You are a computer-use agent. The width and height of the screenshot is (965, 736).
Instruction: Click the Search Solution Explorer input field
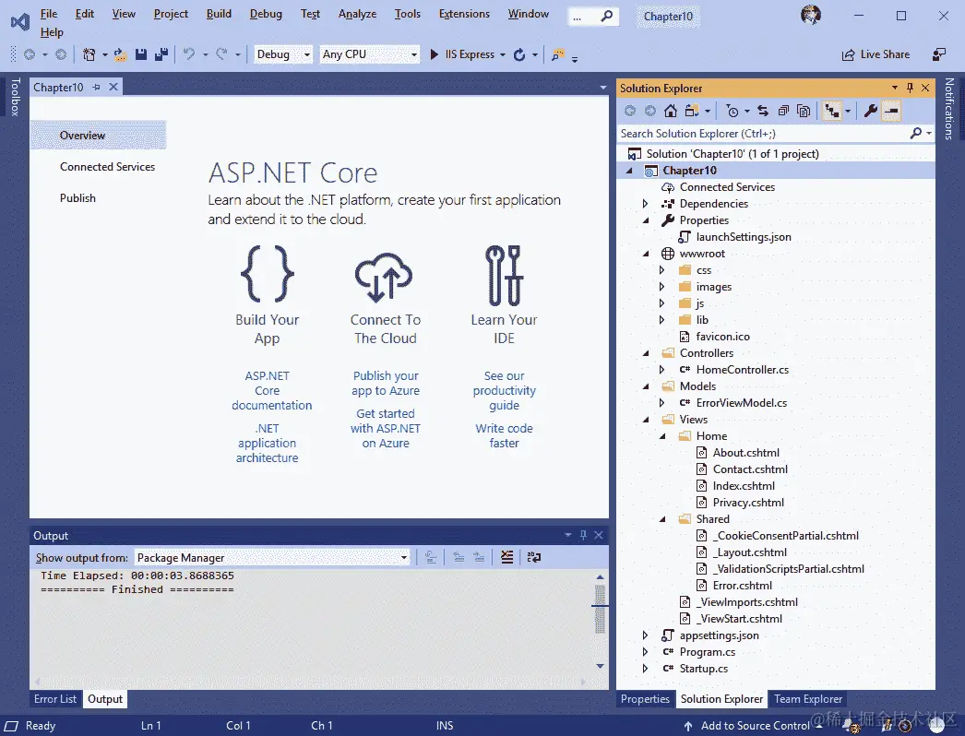(763, 133)
